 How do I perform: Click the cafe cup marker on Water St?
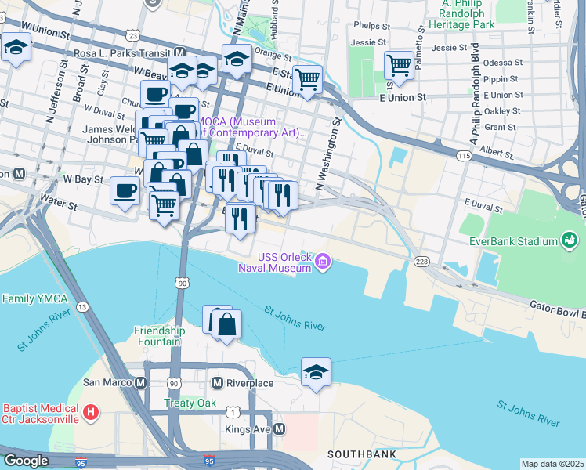click(x=125, y=193)
